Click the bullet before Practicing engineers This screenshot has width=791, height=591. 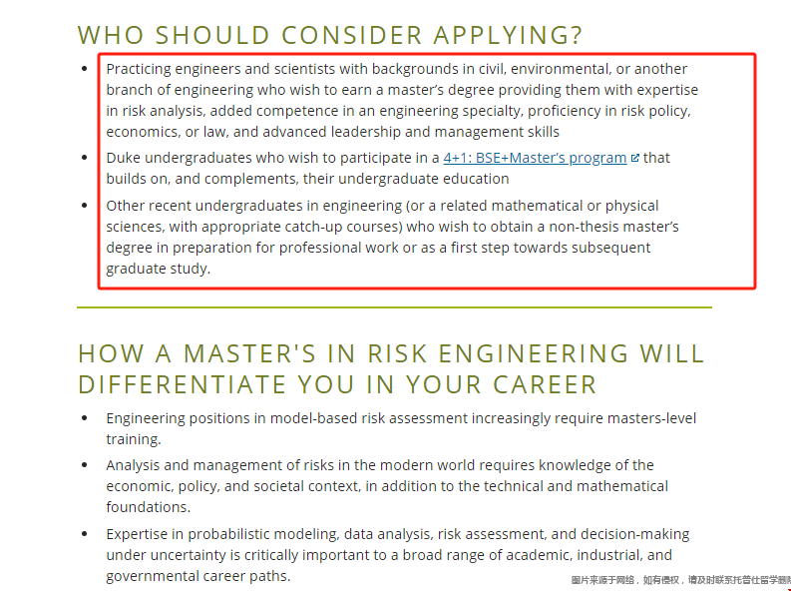pos(84,68)
